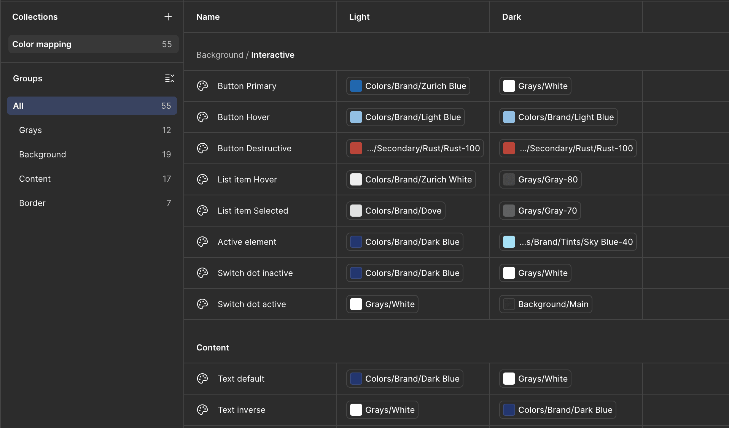729x428 pixels.
Task: Select the Switch dot inactive variable name
Action: tap(255, 273)
